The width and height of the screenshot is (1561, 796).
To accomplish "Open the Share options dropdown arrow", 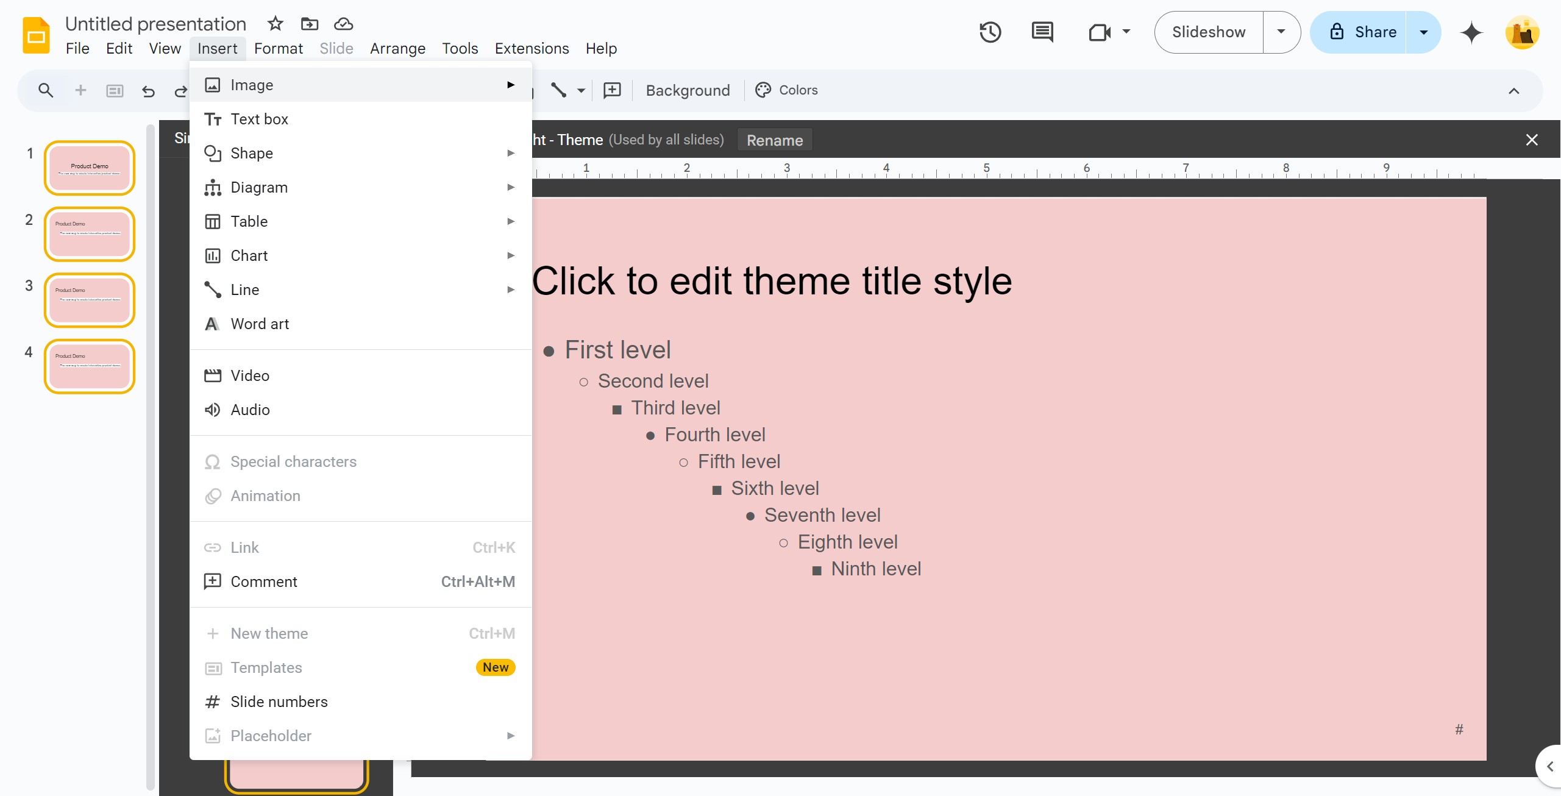I will (1423, 32).
